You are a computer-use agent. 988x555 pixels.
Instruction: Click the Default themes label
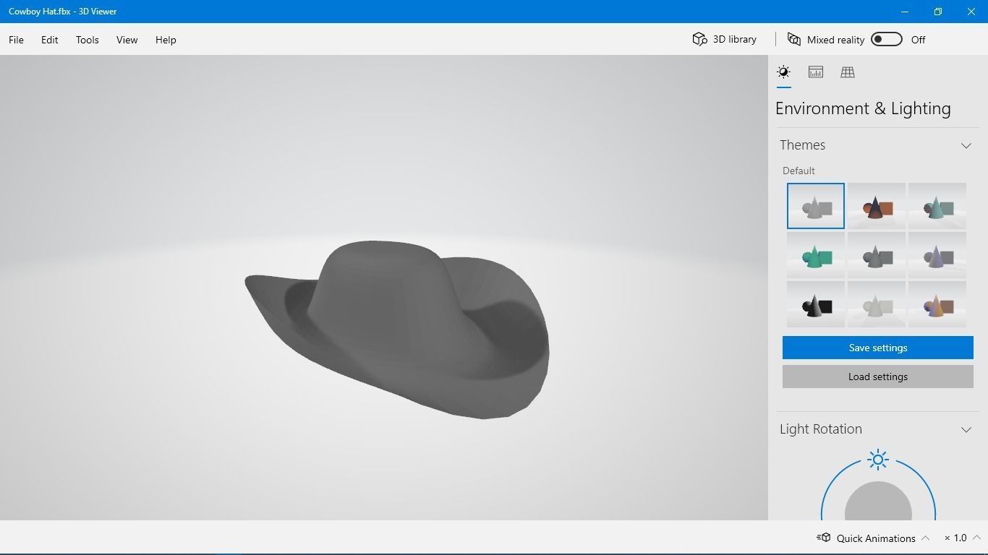(x=799, y=171)
